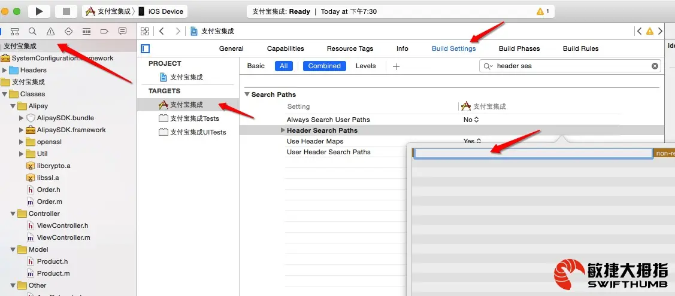Screen dimensions: 675x296
Task: Switch to the Capabilities tab
Action: [286, 48]
